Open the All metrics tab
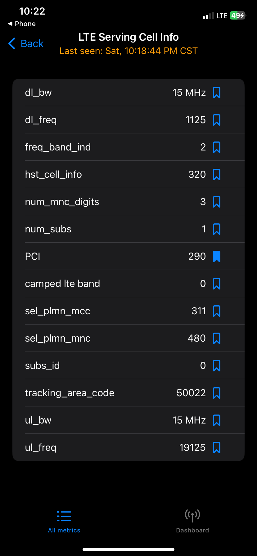 [64, 521]
